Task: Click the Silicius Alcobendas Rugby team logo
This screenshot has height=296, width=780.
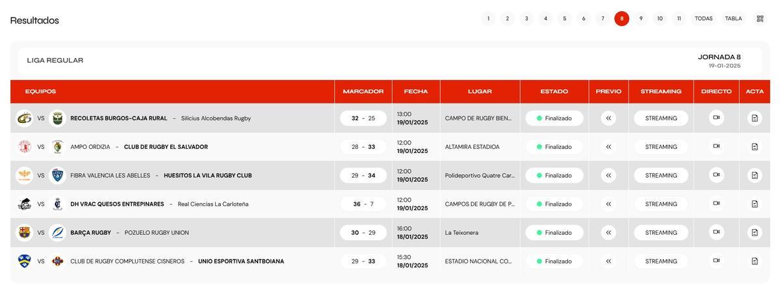Action: coord(57,118)
